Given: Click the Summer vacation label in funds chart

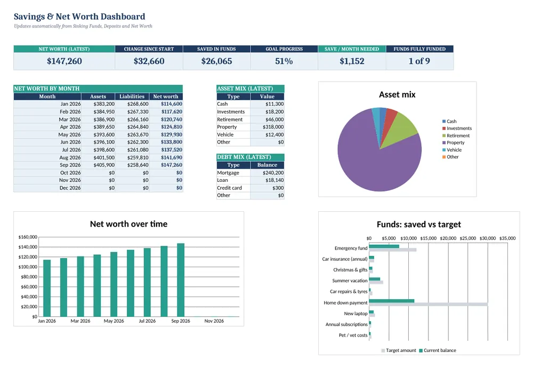Looking at the screenshot, I should click(x=350, y=281).
